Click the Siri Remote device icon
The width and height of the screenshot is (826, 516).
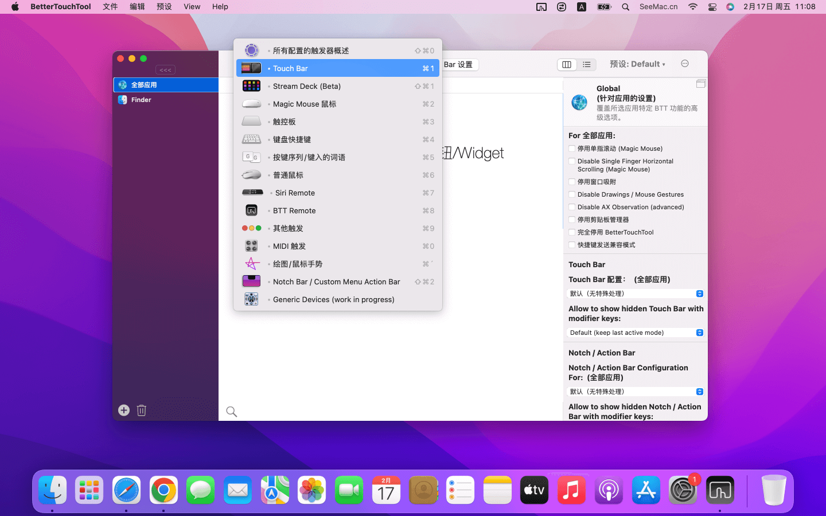tap(252, 193)
